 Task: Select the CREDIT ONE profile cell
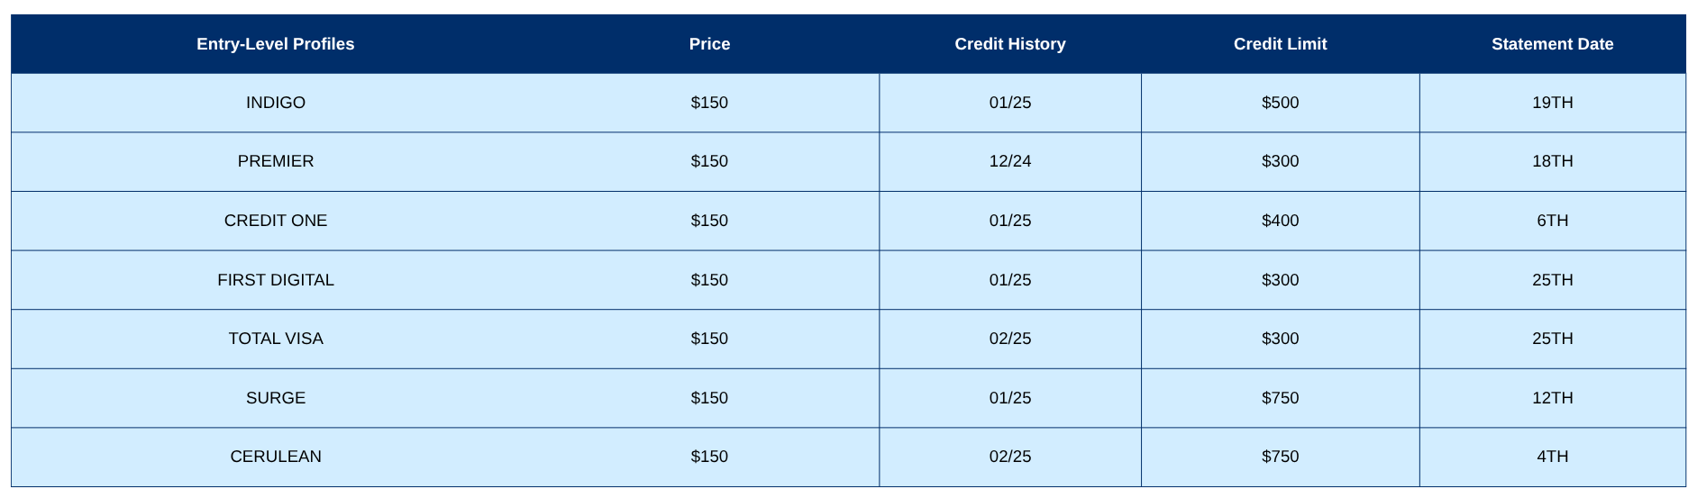[x=275, y=221]
